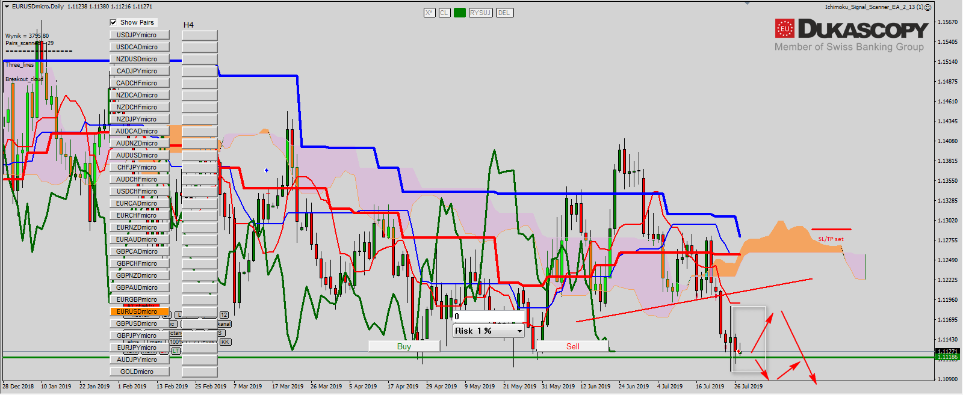Image resolution: width=963 pixels, height=395 pixels.
Task: Open the Risk 1 % dropdown
Action: 519,331
